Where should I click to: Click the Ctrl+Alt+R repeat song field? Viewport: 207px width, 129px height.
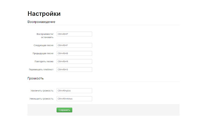74,62
